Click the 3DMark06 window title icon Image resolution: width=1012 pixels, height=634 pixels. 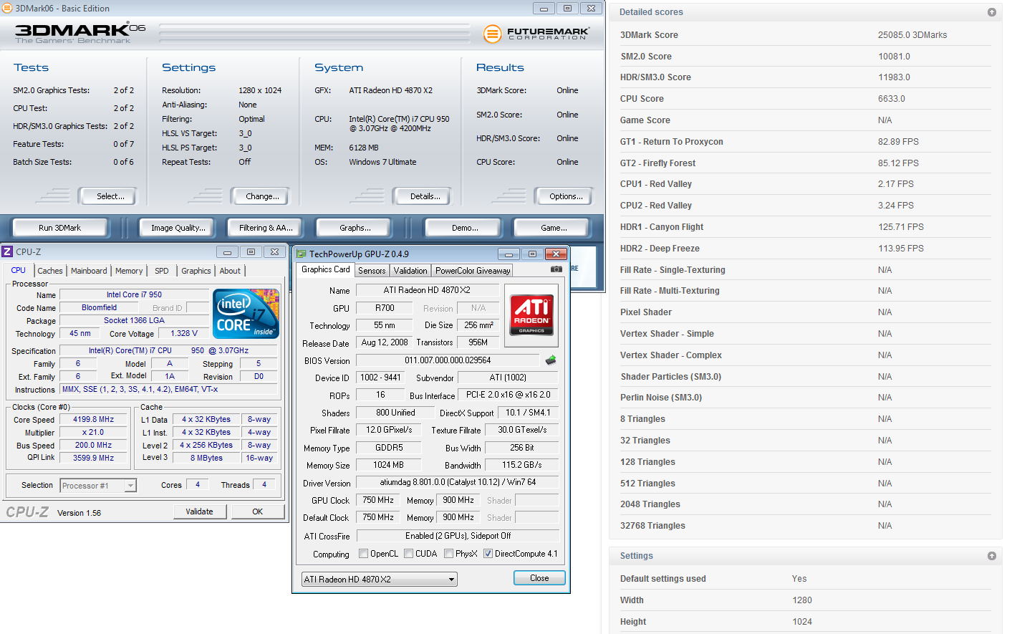[7, 9]
